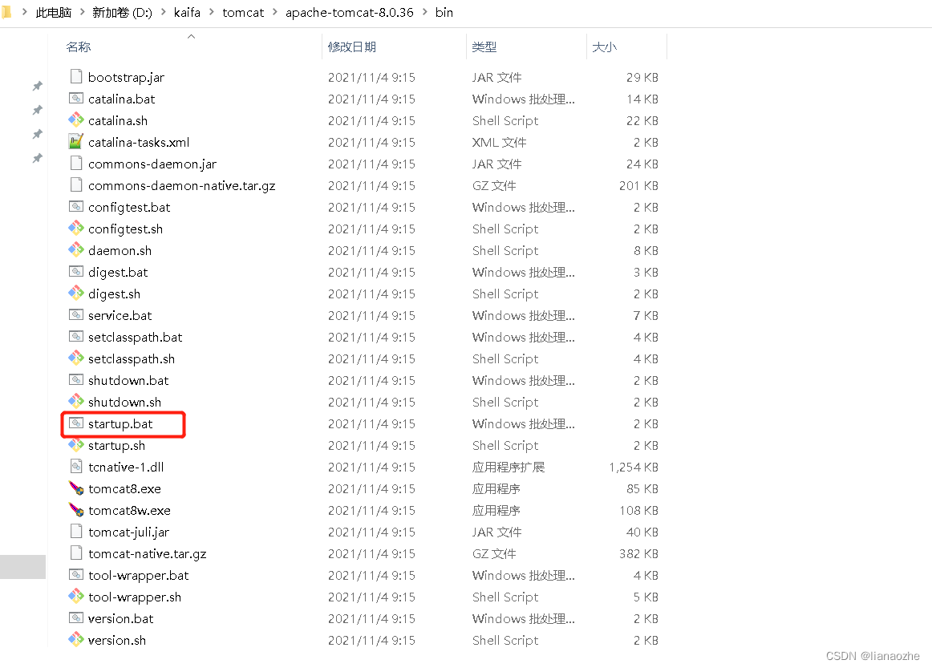Select the tomcat8.exe file name
The height and width of the screenshot is (668, 932).
(125, 488)
